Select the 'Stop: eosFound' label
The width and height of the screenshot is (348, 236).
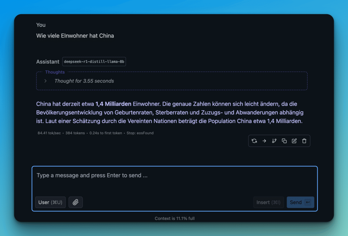click(141, 133)
